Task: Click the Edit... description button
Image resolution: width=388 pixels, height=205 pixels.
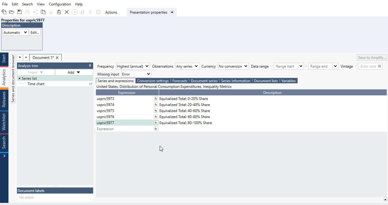Action: pyautogui.click(x=35, y=33)
